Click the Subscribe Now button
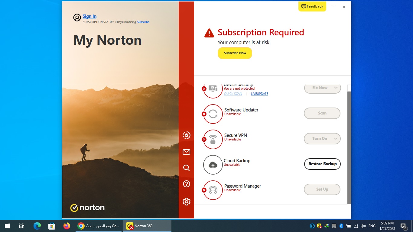The image size is (413, 232). pos(235,53)
